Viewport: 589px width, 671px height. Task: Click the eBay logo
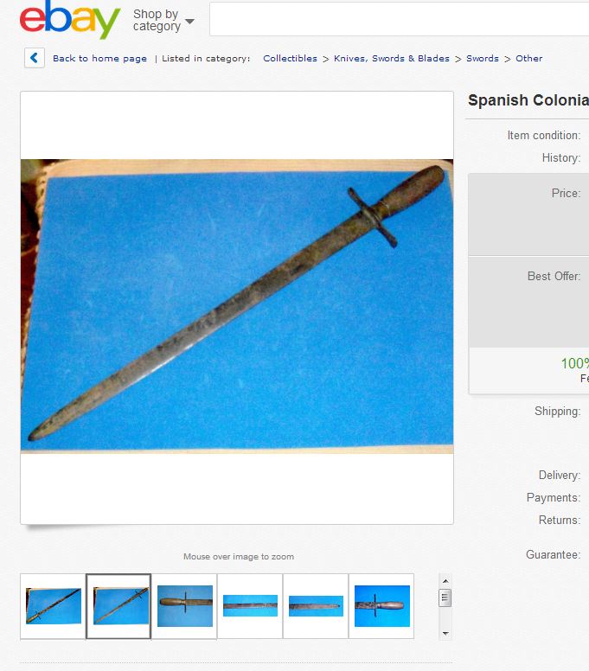[x=70, y=20]
